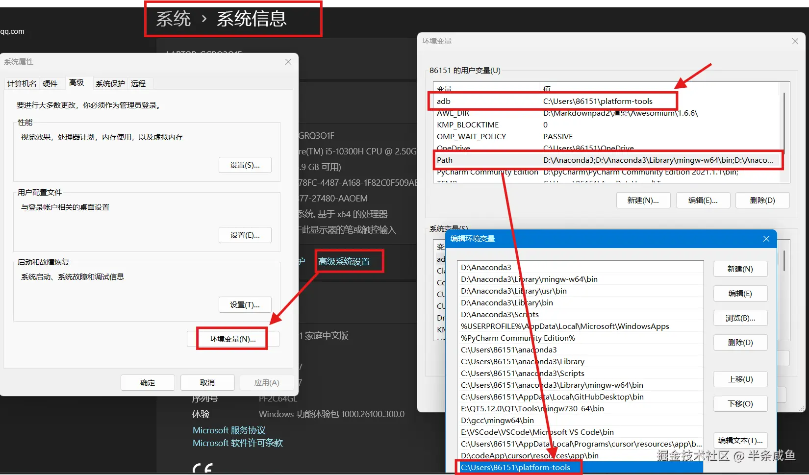
Task: Select the 系统保护 tab
Action: click(110, 83)
